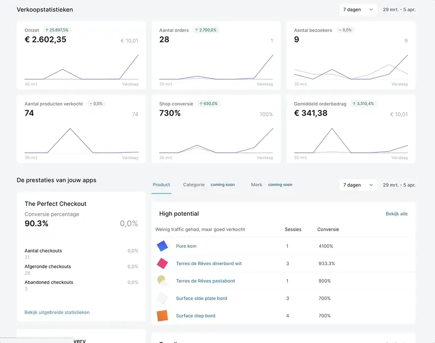This screenshot has height=343, width=435.
Task: Click the High potential heading
Action: 179,213
